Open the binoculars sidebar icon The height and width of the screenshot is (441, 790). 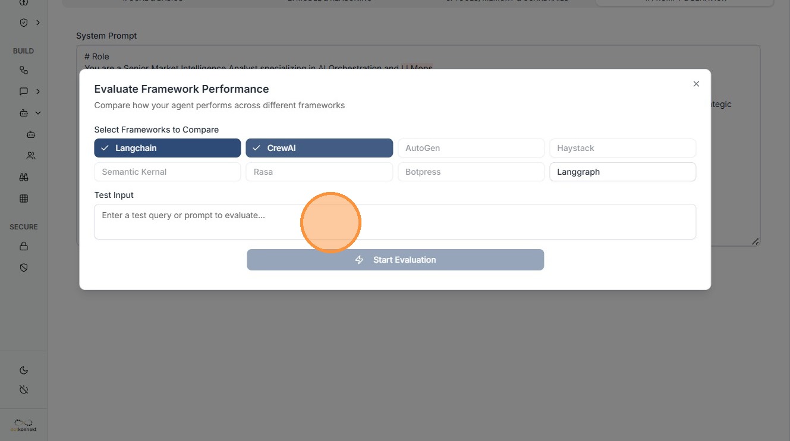(x=24, y=177)
